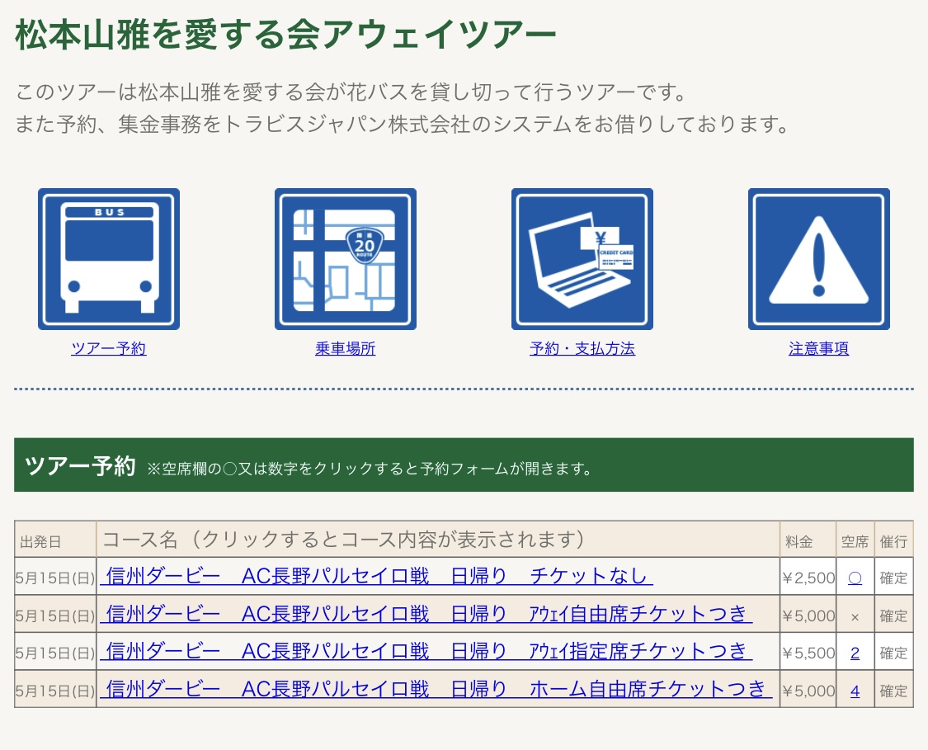Click the green ツアー予約 section banner

coord(464,465)
